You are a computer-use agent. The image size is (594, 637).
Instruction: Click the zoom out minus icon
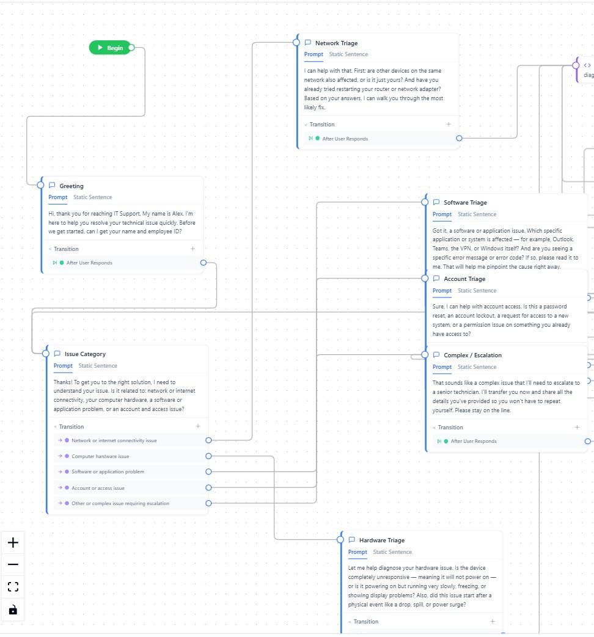(13, 565)
